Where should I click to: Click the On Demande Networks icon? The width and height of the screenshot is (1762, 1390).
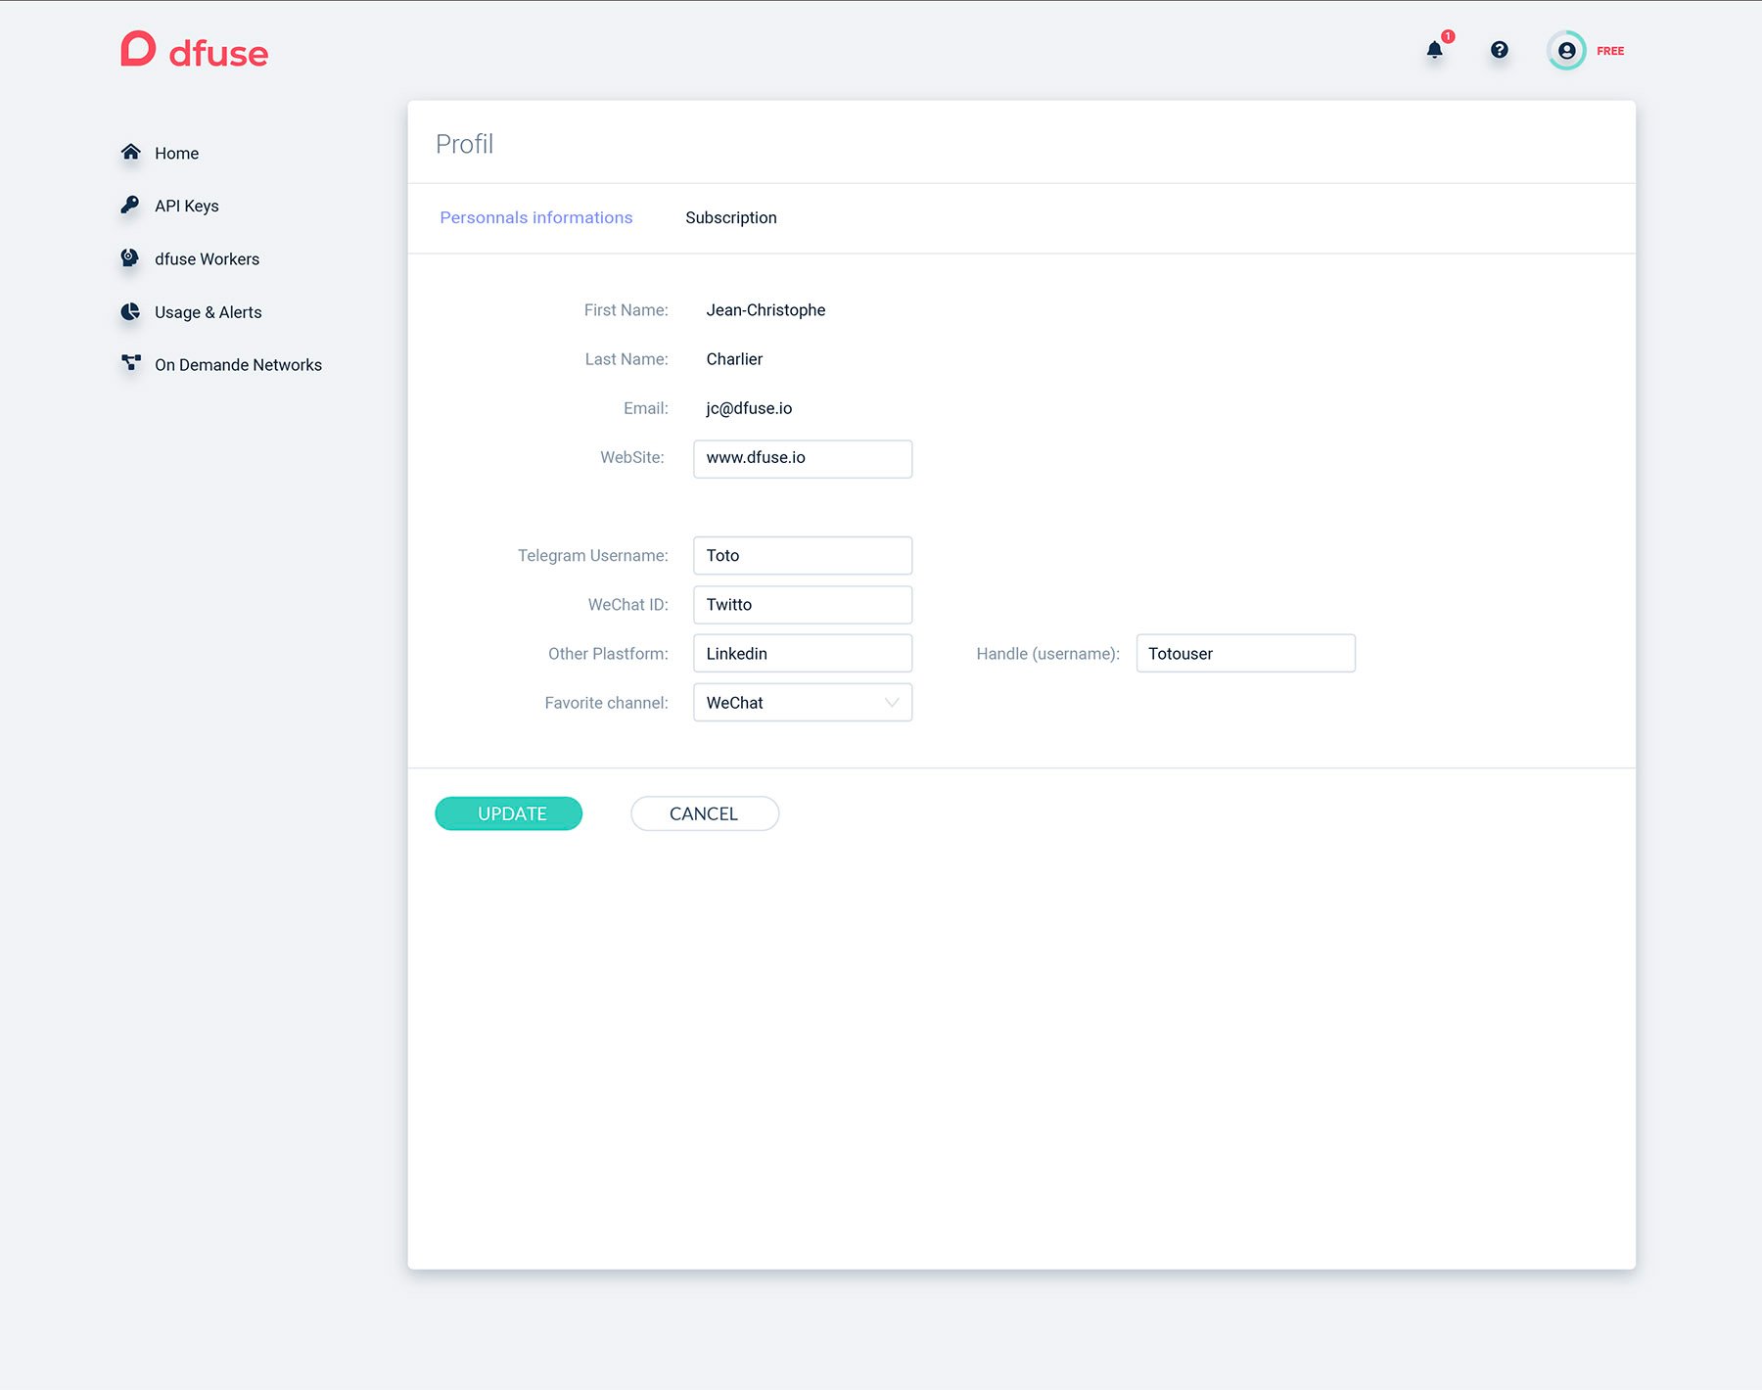[x=131, y=363]
